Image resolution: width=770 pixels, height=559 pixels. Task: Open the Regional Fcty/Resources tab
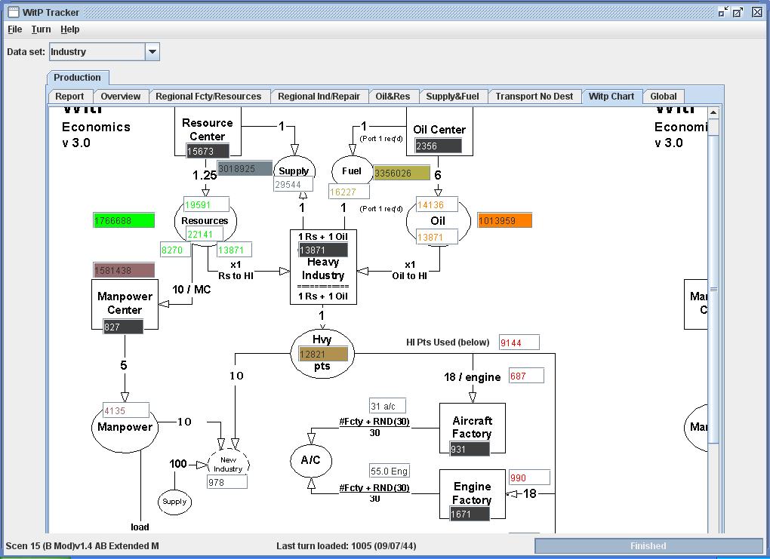pos(208,97)
